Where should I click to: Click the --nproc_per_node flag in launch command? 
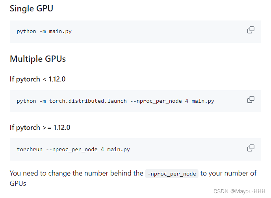point(156,101)
